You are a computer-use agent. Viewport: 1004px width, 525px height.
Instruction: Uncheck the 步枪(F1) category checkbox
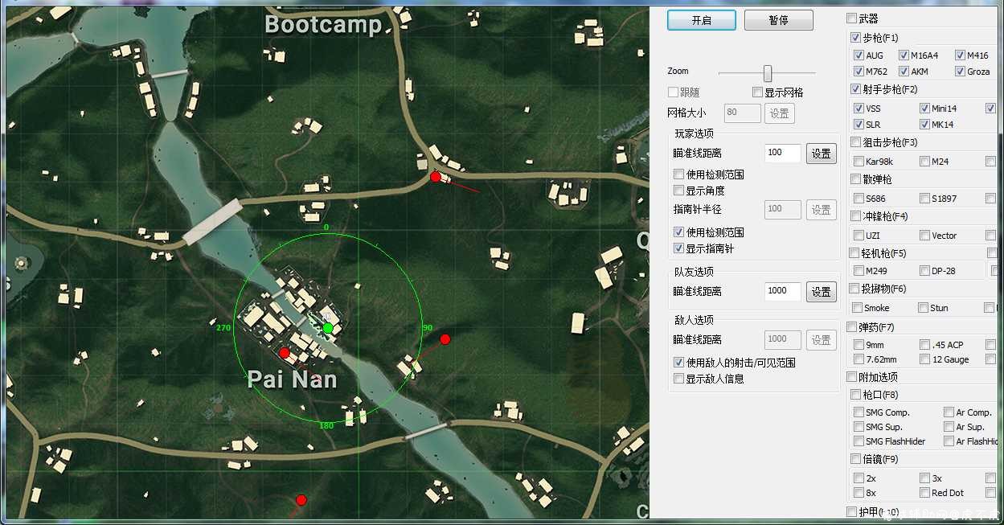point(855,38)
